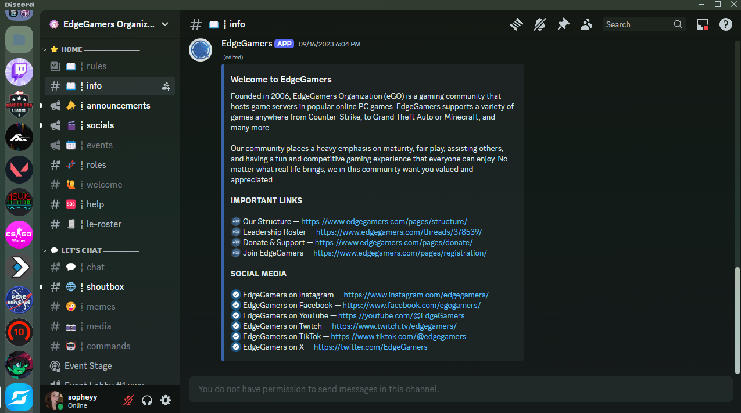Open the red number 10 server icon
This screenshot has width=741, height=413.
(19, 332)
